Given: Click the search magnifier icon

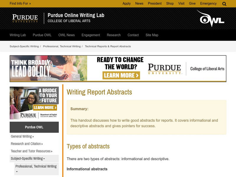Looking at the screenshot, I should pyautogui.click(x=224, y=4).
